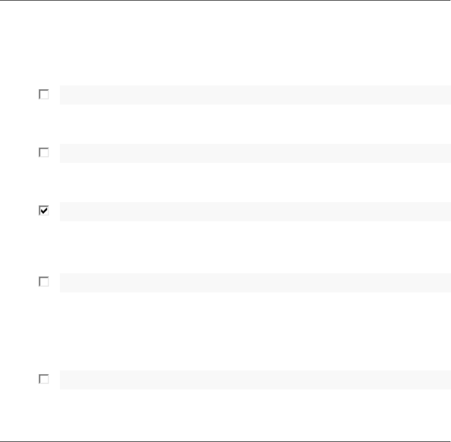Enable the fourth checkbox option
This screenshot has height=442, width=451.
point(44,282)
